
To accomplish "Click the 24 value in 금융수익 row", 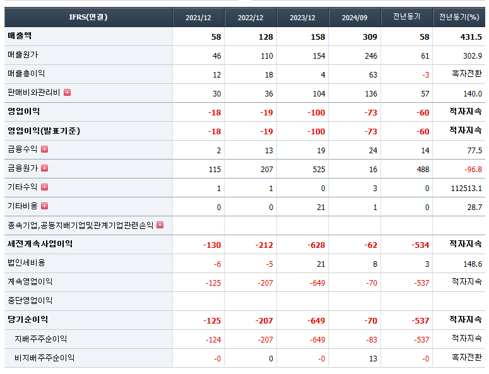I will (374, 151).
